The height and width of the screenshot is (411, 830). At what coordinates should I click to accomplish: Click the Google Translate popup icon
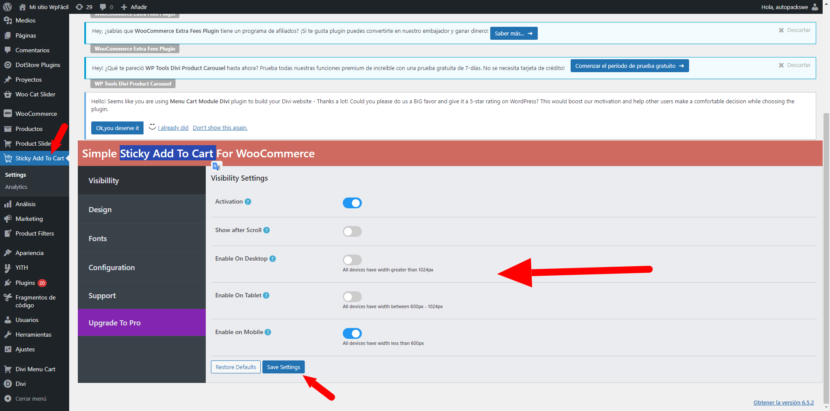click(x=217, y=166)
